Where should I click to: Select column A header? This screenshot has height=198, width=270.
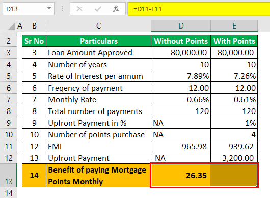tap(20, 26)
